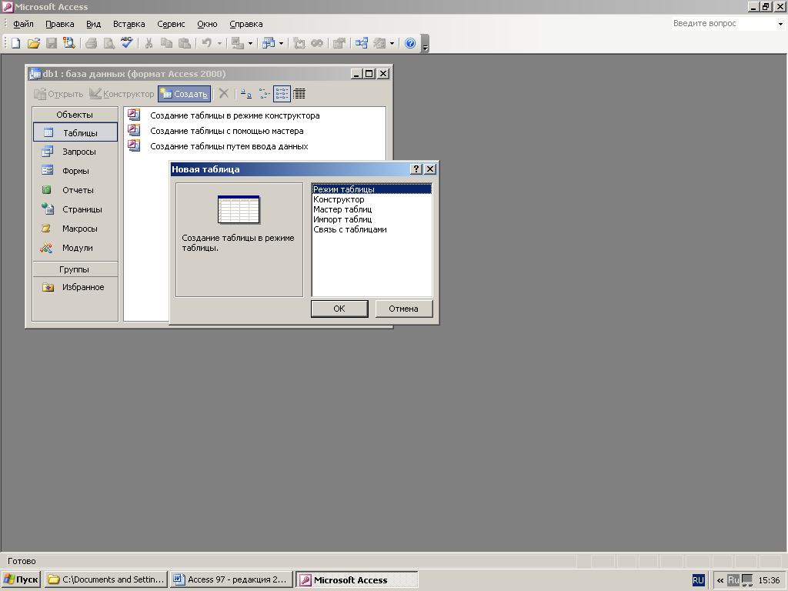Open Toolbar Options arrow at toolbar end
The height and width of the screenshot is (591, 788).
click(x=425, y=44)
